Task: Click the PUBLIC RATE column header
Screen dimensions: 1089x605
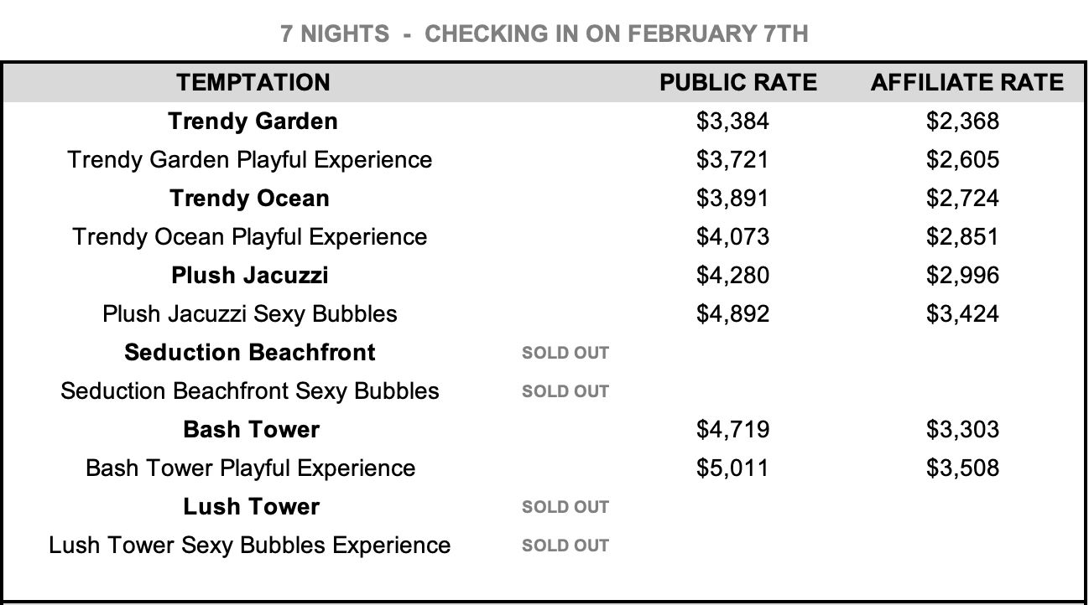Action: point(737,82)
